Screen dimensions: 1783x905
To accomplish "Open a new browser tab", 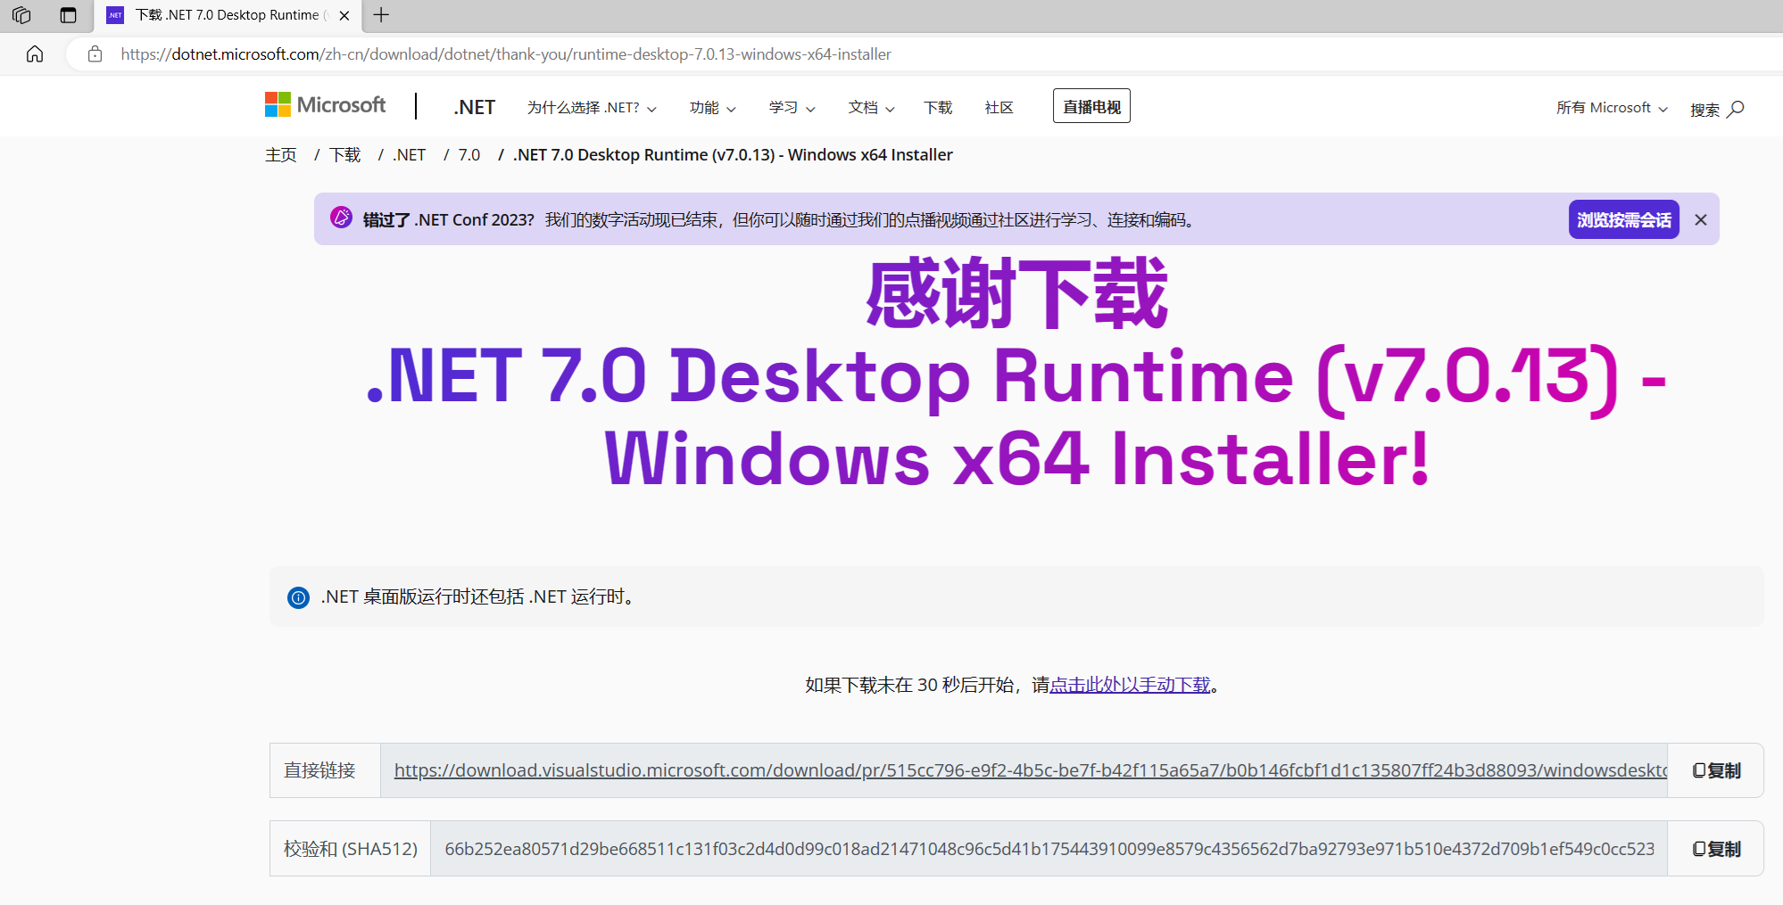I will tap(381, 15).
